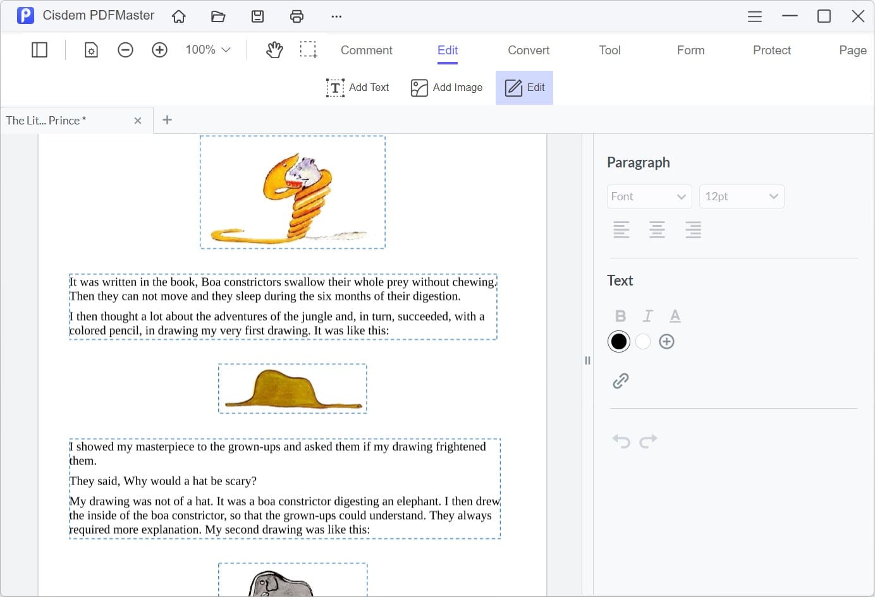The height and width of the screenshot is (597, 875).
Task: Select the Hand pan tool
Action: point(274,49)
